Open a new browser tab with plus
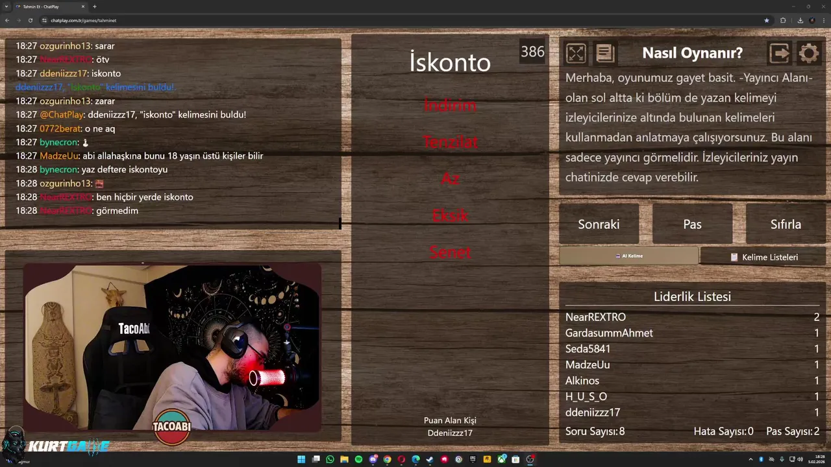831x467 pixels. (x=95, y=6)
